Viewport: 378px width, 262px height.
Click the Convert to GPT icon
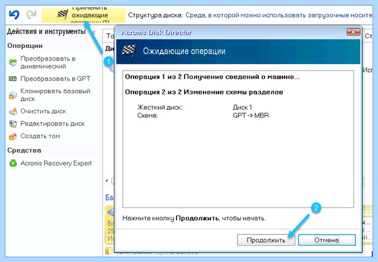(x=13, y=79)
